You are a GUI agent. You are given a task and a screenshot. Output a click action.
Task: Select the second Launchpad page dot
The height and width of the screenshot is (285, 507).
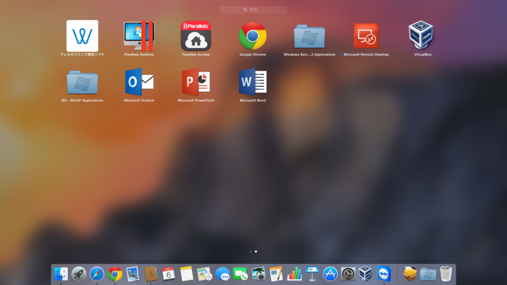pos(256,251)
